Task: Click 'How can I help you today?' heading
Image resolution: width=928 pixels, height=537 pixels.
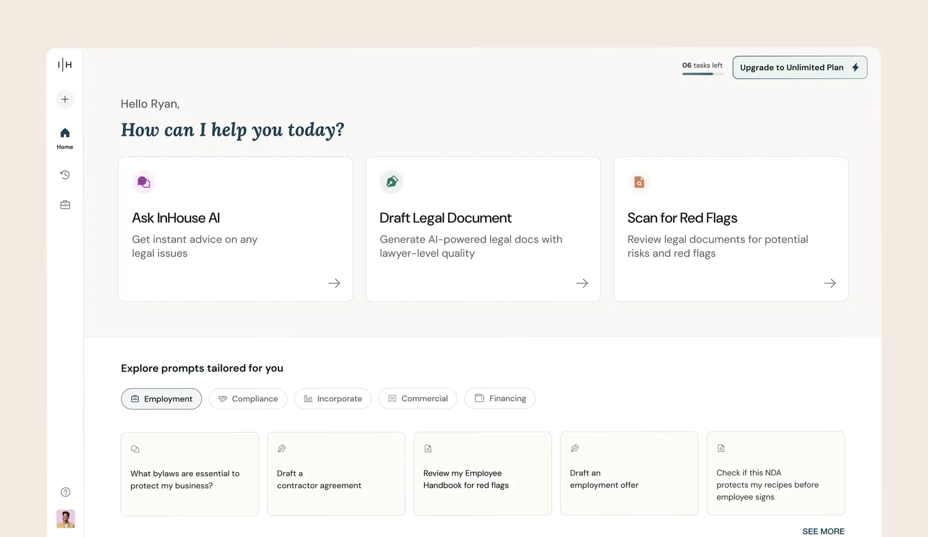Action: click(x=233, y=130)
